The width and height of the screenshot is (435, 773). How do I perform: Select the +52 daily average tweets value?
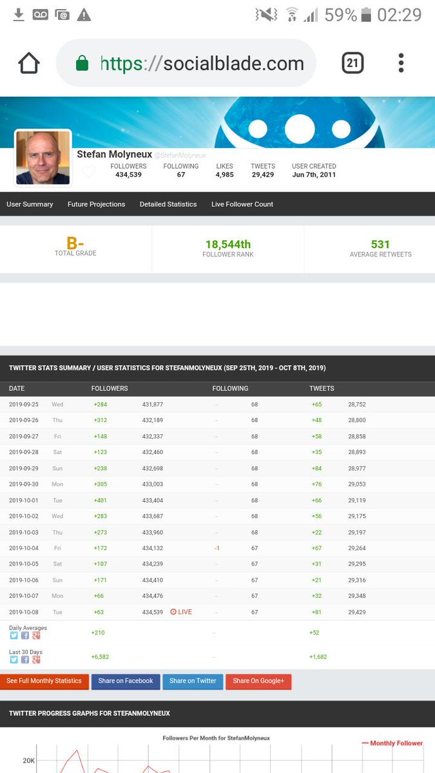[x=314, y=633]
